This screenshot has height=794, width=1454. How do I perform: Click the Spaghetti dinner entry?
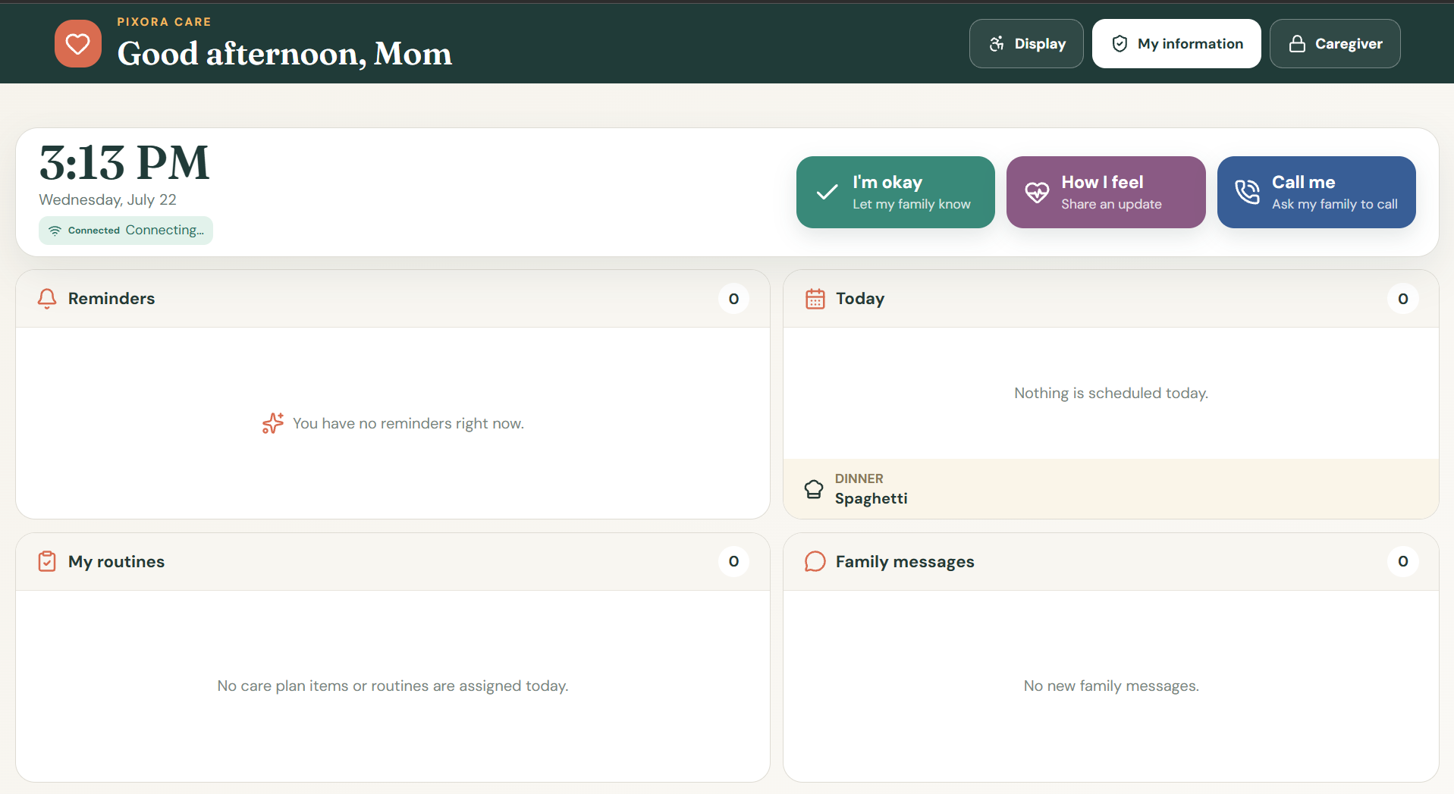871,498
